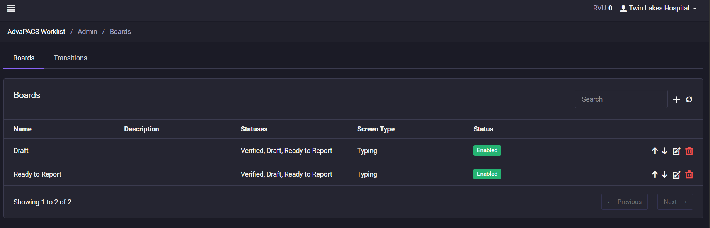
Task: Refresh the boards list
Action: click(689, 100)
